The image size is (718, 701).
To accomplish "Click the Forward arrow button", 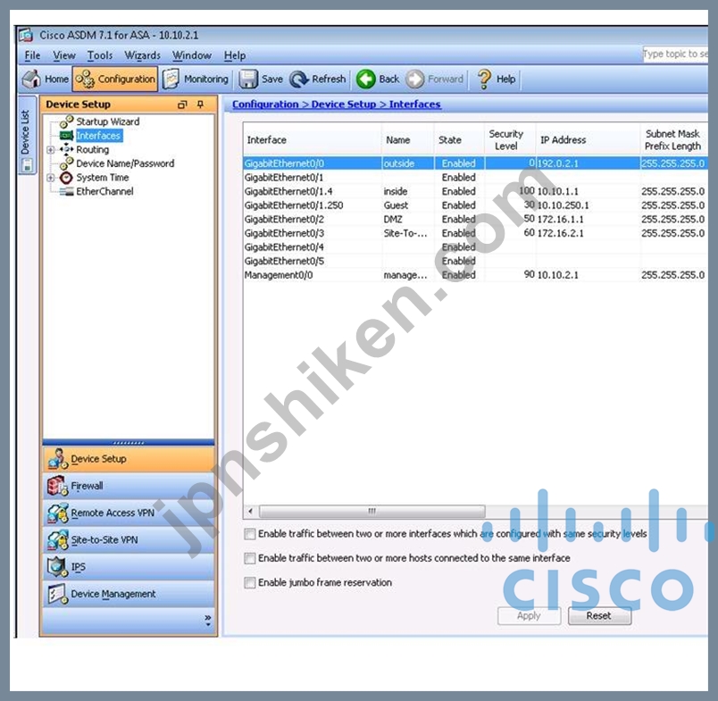I will click(435, 79).
